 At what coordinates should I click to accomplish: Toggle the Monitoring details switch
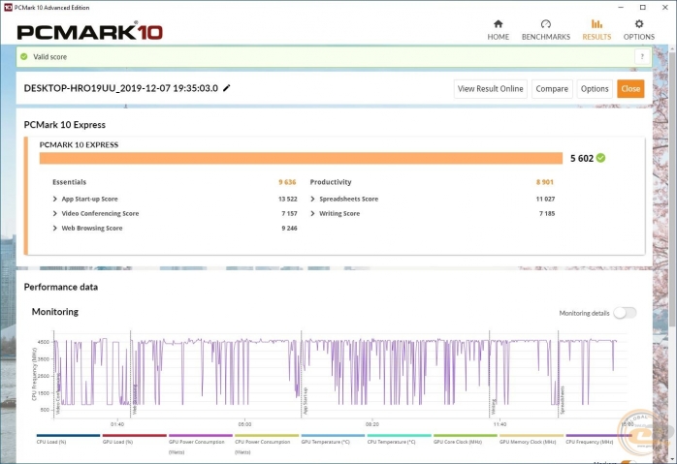click(625, 313)
